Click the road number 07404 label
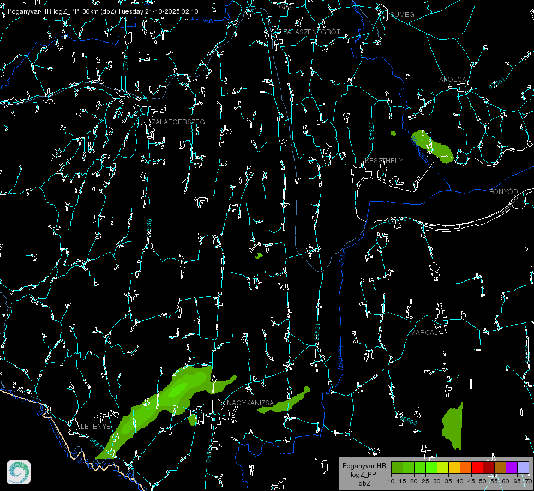This screenshot has width=534, height=491. tap(125, 62)
